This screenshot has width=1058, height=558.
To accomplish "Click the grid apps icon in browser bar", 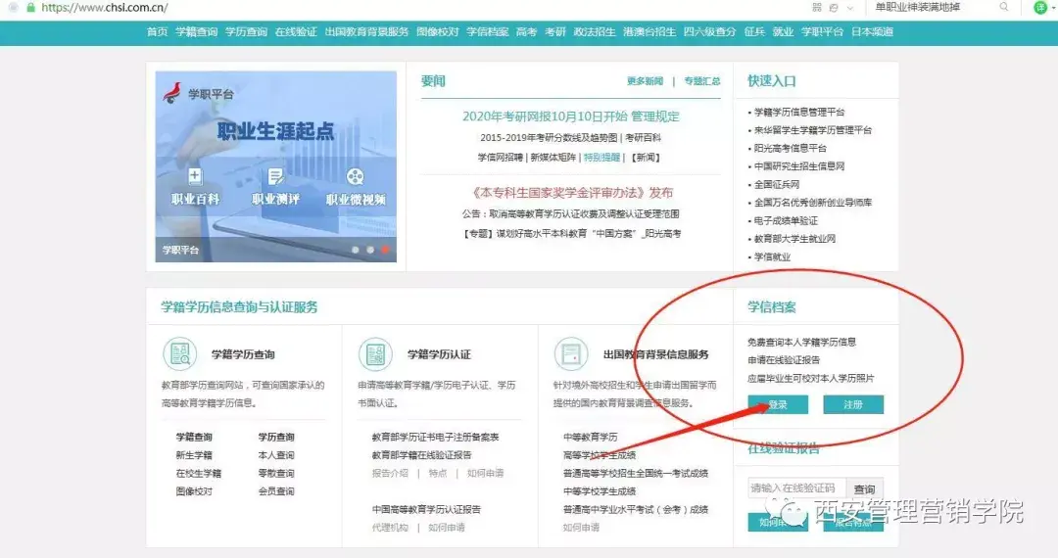I will [817, 8].
